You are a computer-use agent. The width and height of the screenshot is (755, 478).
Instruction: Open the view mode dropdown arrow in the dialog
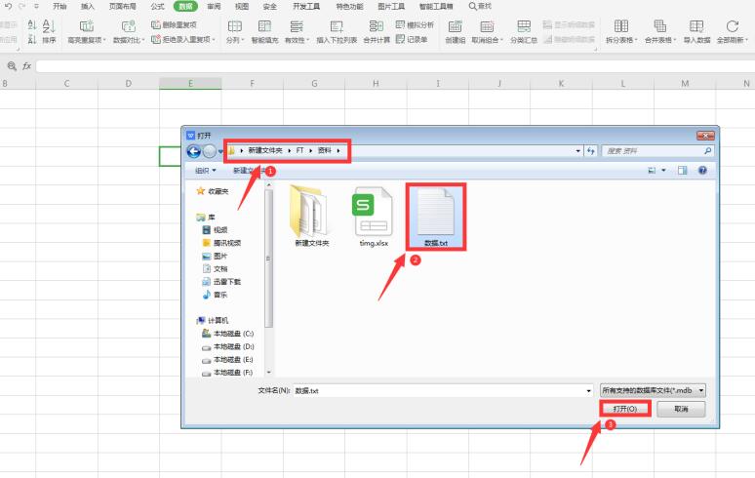pyautogui.click(x=663, y=171)
